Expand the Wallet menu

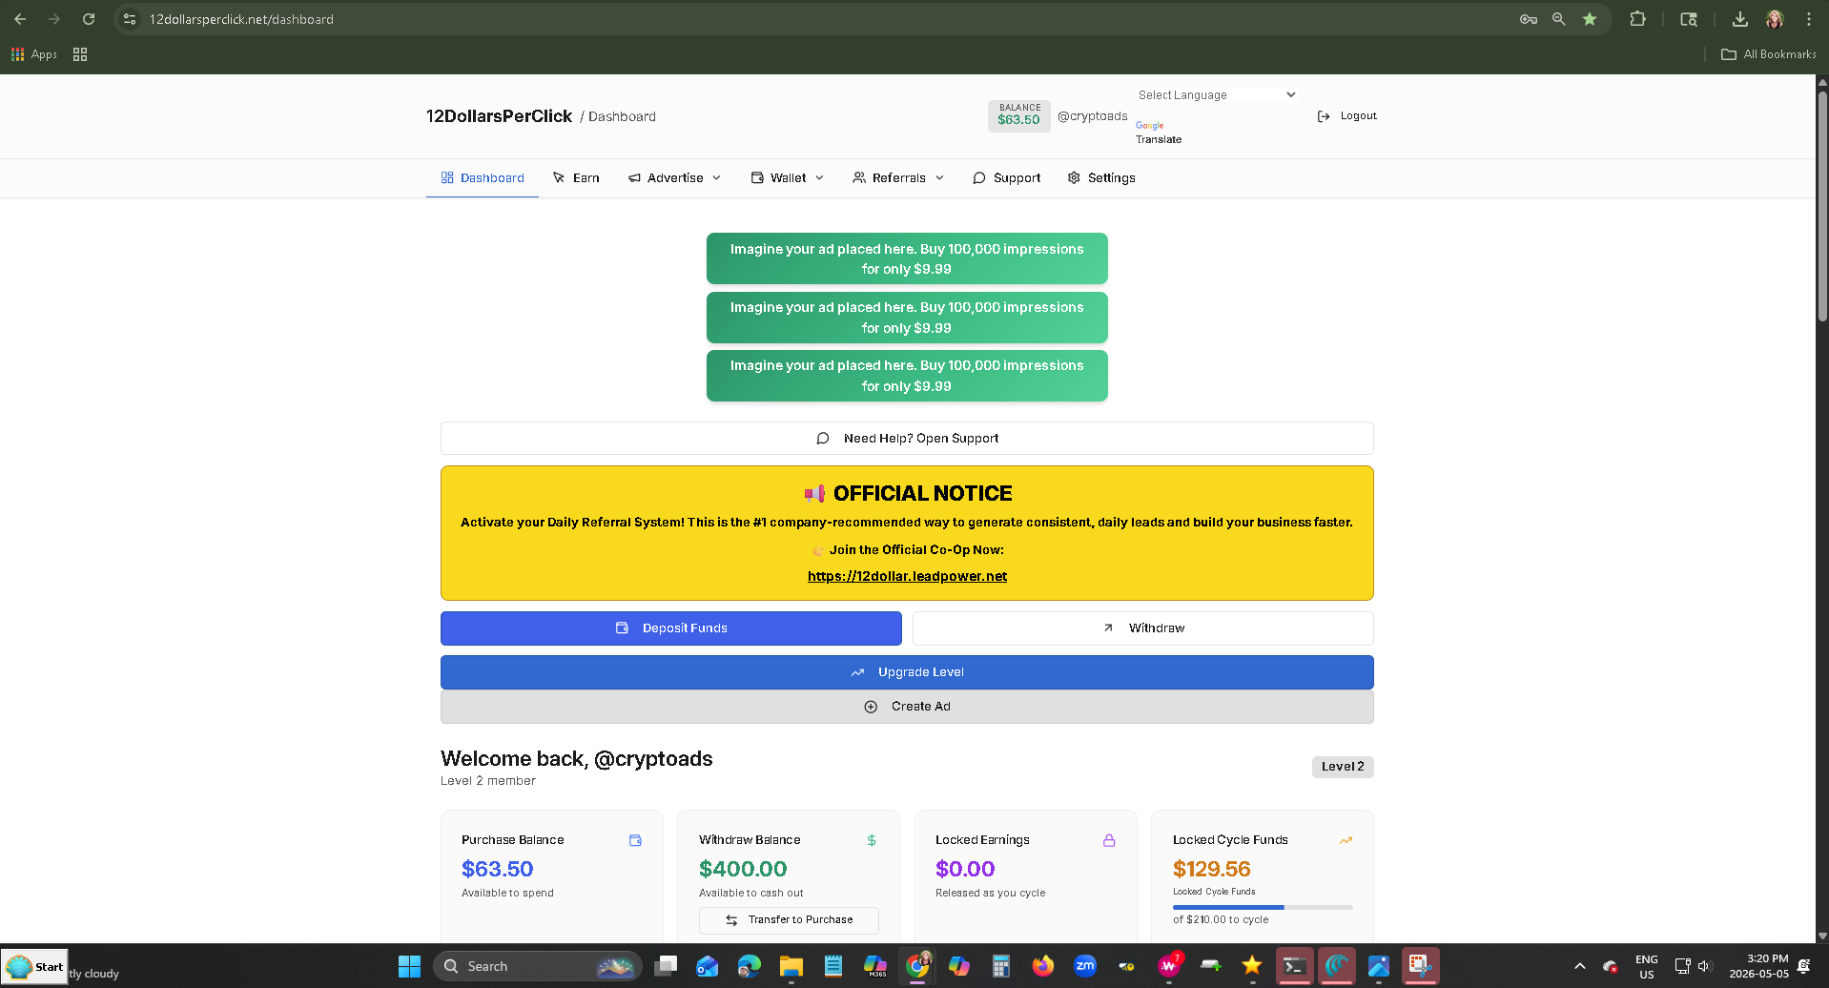(788, 178)
